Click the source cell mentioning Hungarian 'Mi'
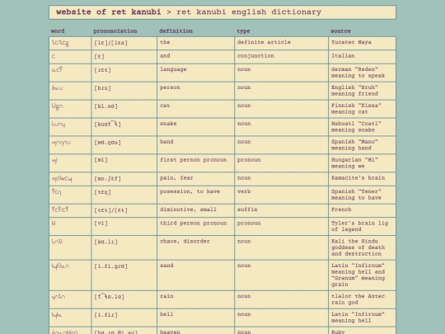 (x=363, y=163)
